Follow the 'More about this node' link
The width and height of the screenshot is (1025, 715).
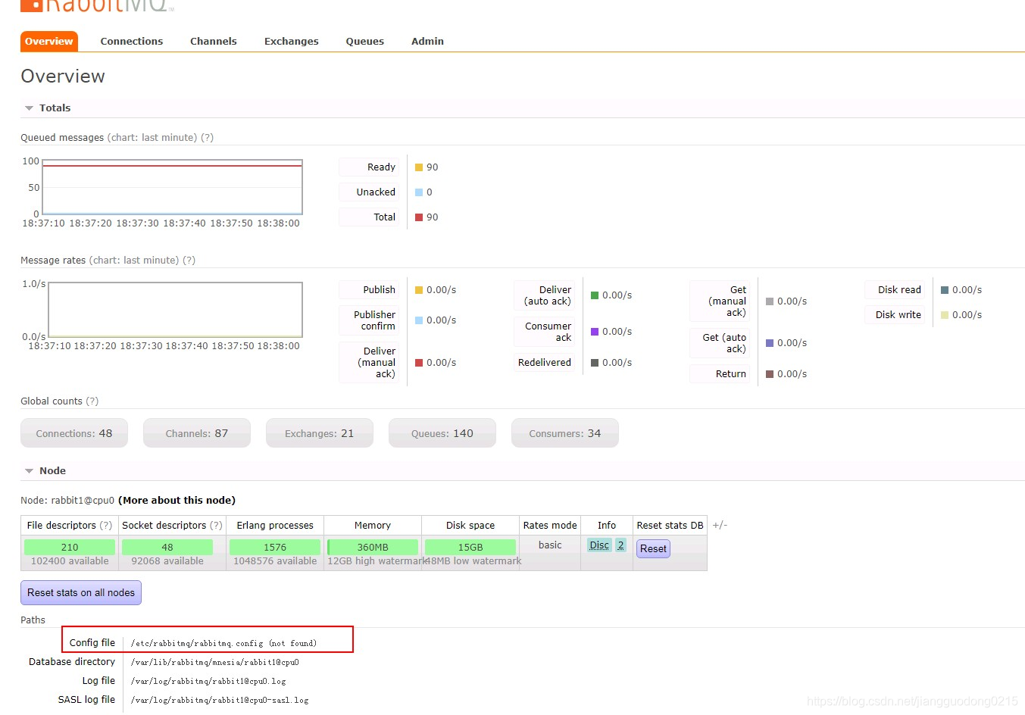point(177,500)
